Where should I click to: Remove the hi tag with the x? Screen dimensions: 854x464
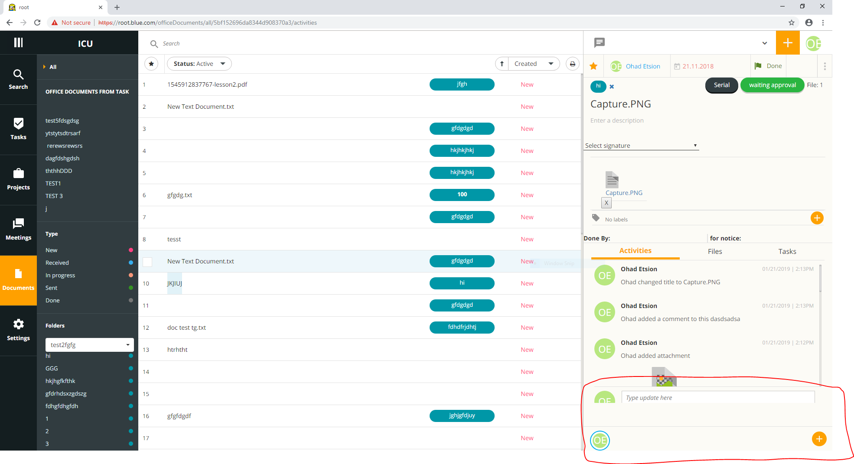612,87
